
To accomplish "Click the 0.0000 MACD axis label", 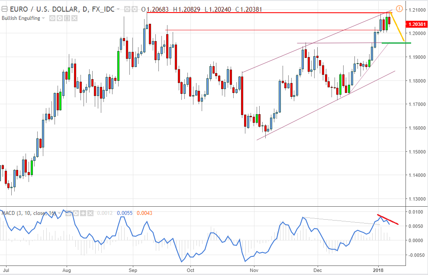I will (x=416, y=240).
